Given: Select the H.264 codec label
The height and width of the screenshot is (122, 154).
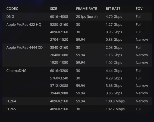Looking at the screenshot, I should 11,101.
